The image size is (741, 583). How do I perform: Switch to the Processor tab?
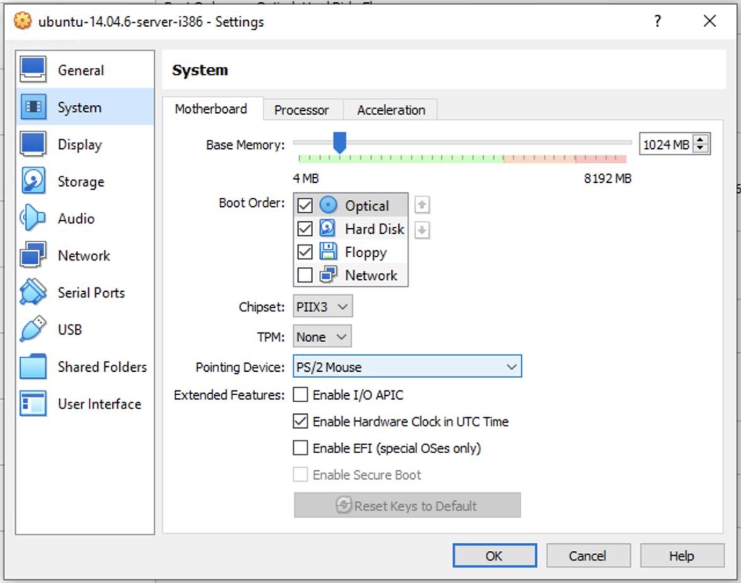[x=301, y=110]
